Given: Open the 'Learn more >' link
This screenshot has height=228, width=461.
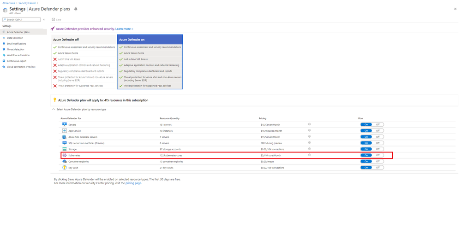Looking at the screenshot, I should pyautogui.click(x=125, y=29).
